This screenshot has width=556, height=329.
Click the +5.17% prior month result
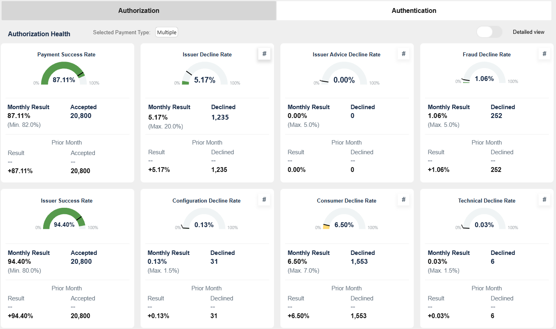[159, 170]
